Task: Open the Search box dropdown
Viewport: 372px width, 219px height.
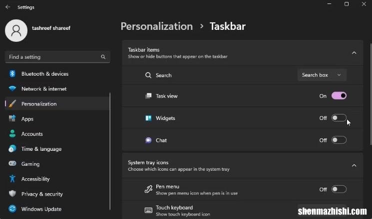Action: pyautogui.click(x=322, y=75)
